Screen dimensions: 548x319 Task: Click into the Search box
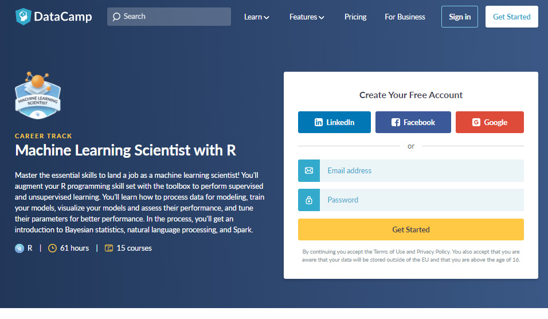[x=169, y=17]
